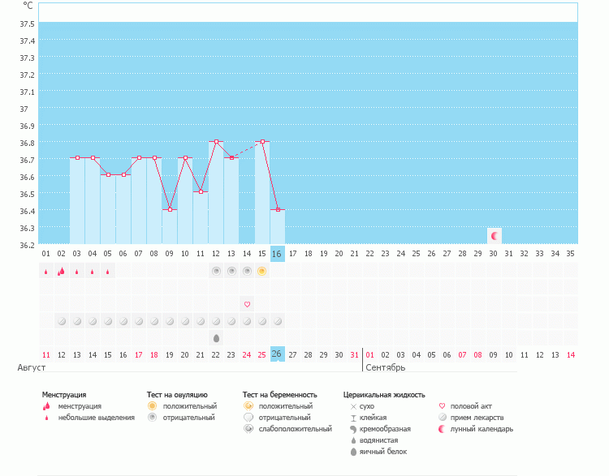Click the red date 31 in August row
This screenshot has width=609, height=476.
point(354,354)
